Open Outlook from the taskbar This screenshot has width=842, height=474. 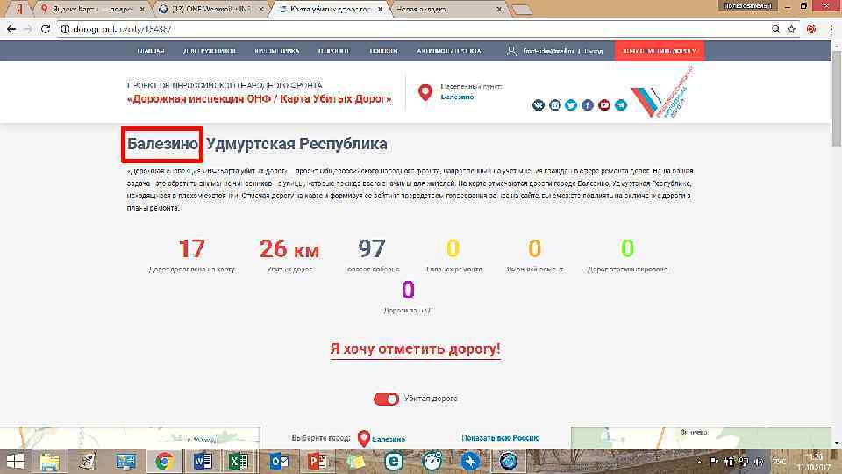tap(279, 462)
